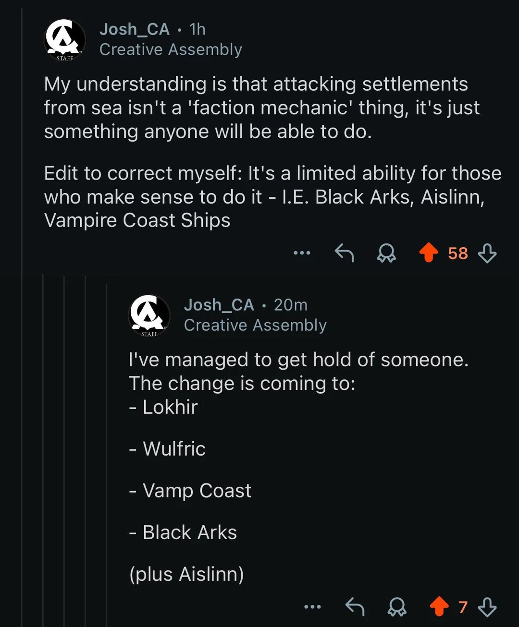This screenshot has height=627, width=519.
Task: Reply to the first Josh_CA comment
Action: click(344, 253)
